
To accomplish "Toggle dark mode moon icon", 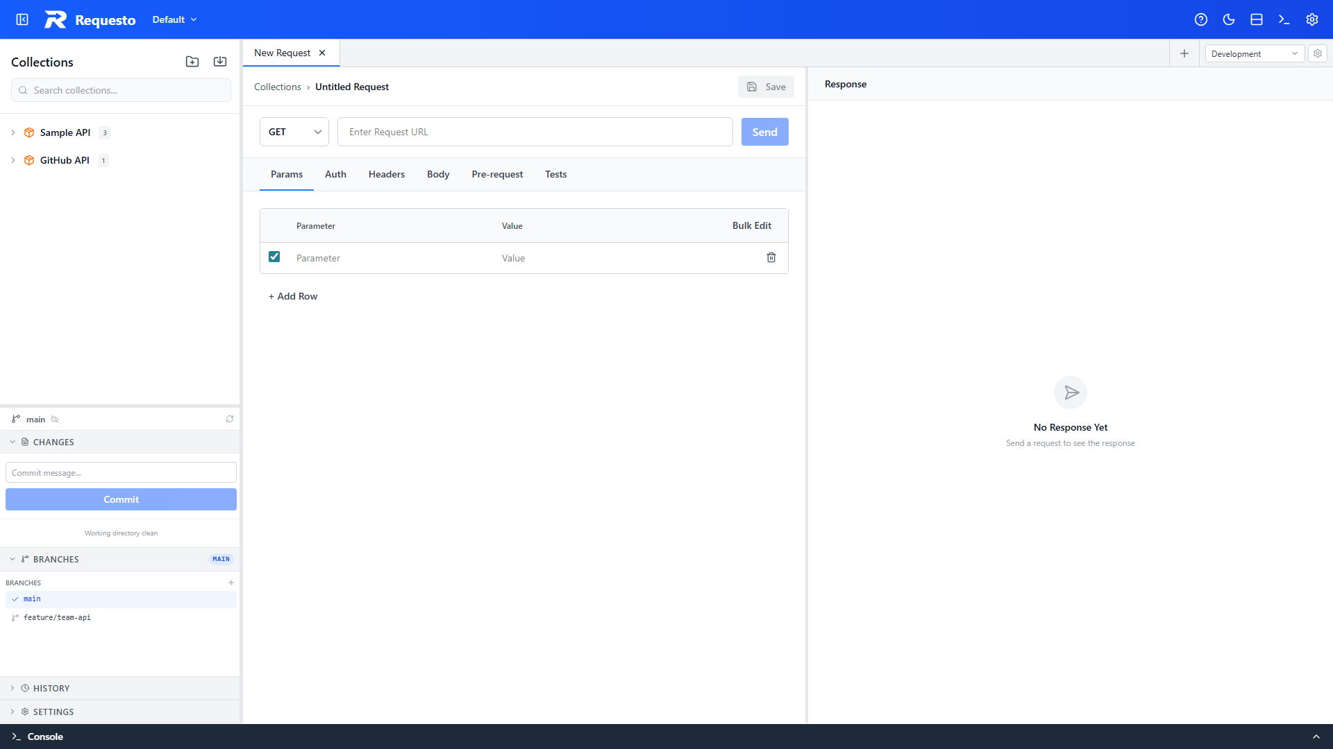I will 1229,19.
